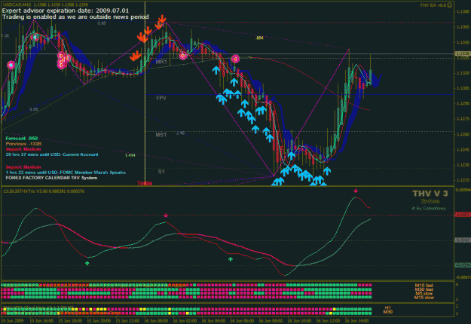The width and height of the screenshot is (471, 324).
Task: Click the red level tag on Trix scale
Action: point(463,215)
